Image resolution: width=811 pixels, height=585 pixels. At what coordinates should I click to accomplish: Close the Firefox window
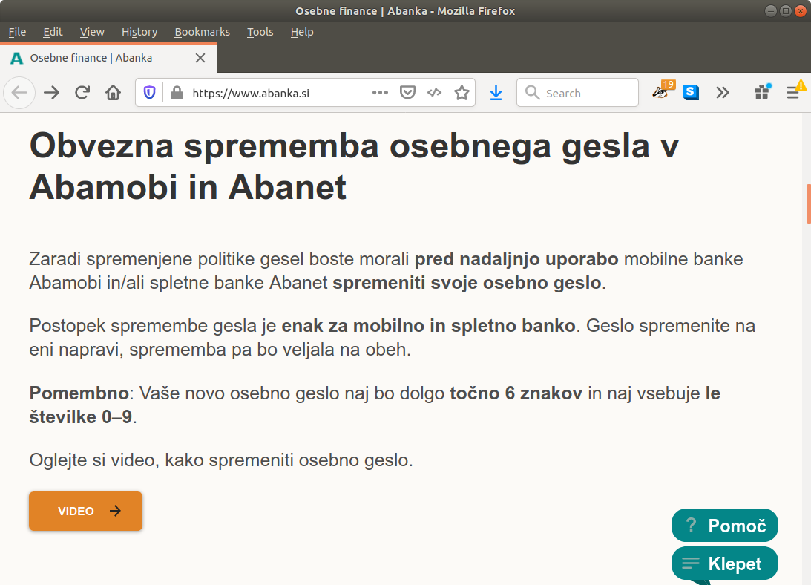(801, 11)
